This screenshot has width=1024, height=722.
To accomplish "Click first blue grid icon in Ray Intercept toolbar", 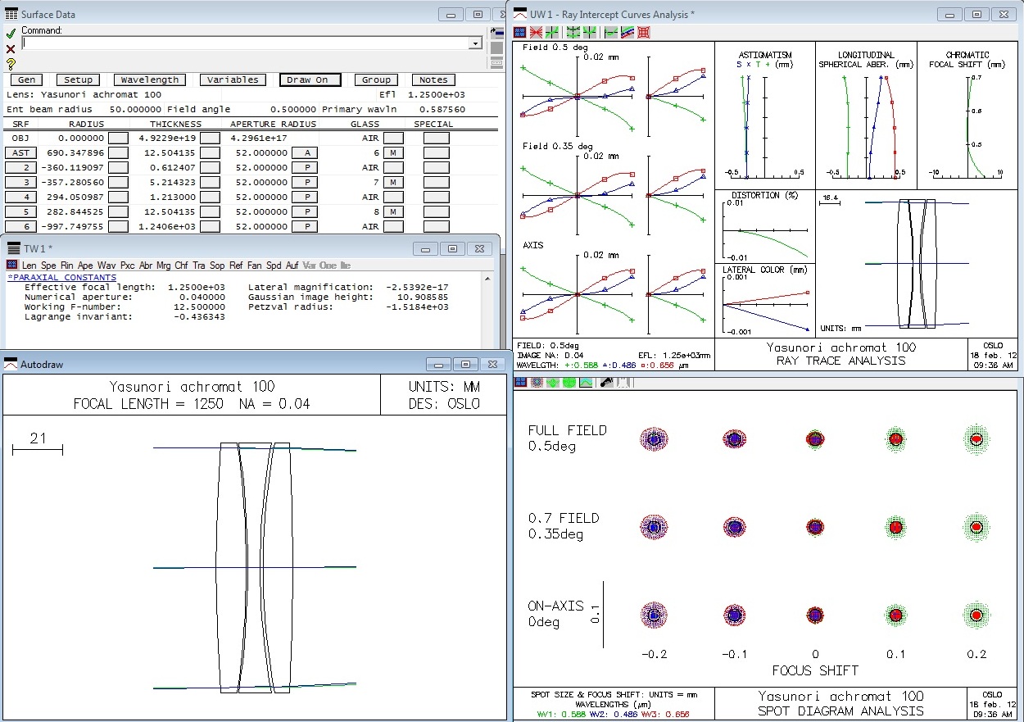I will [520, 33].
